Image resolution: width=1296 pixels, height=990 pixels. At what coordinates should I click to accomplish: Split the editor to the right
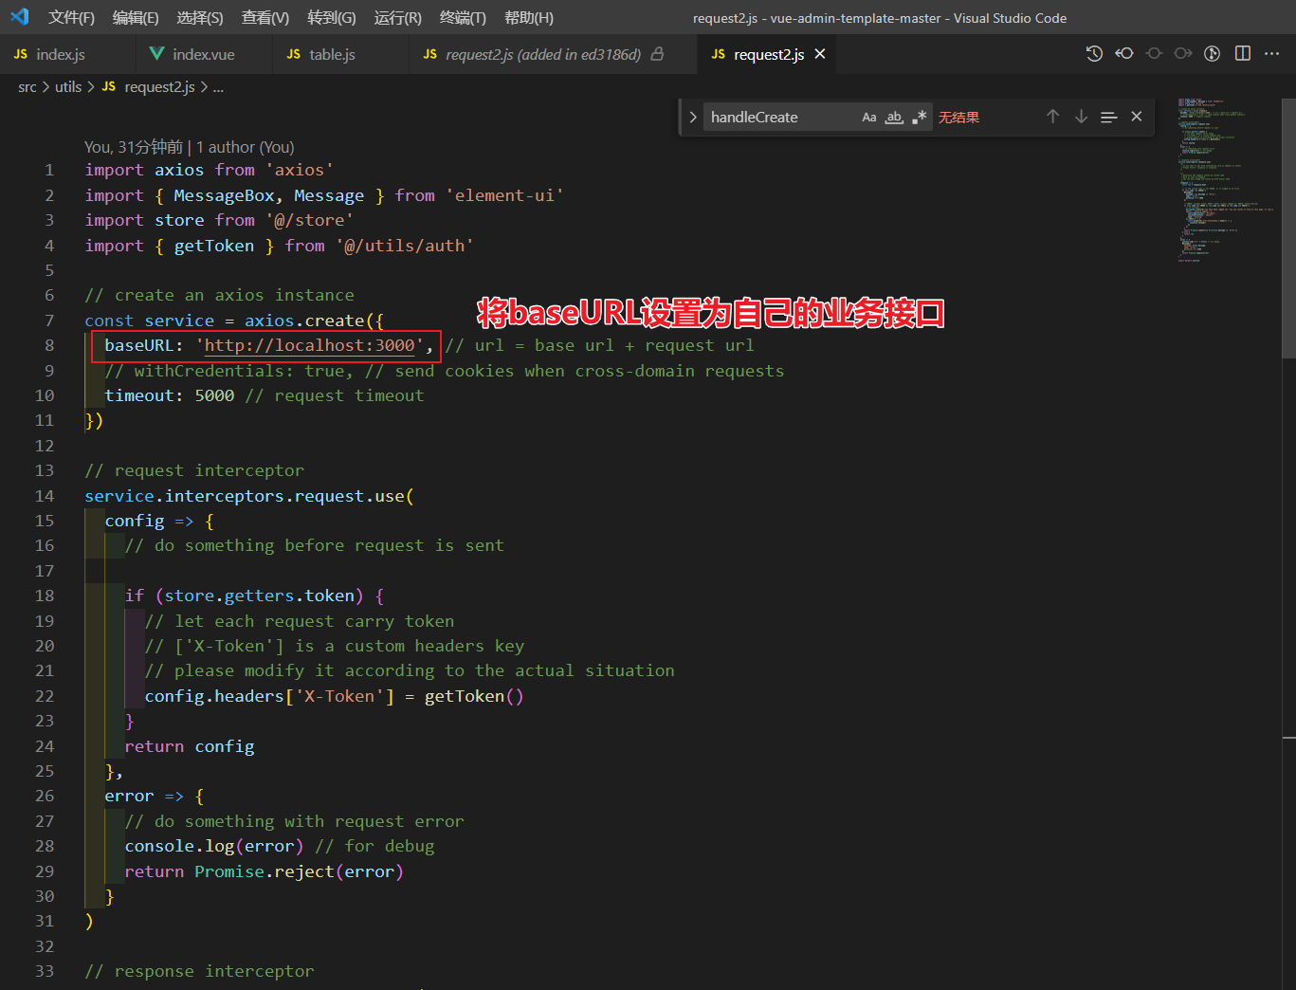pyautogui.click(x=1243, y=54)
